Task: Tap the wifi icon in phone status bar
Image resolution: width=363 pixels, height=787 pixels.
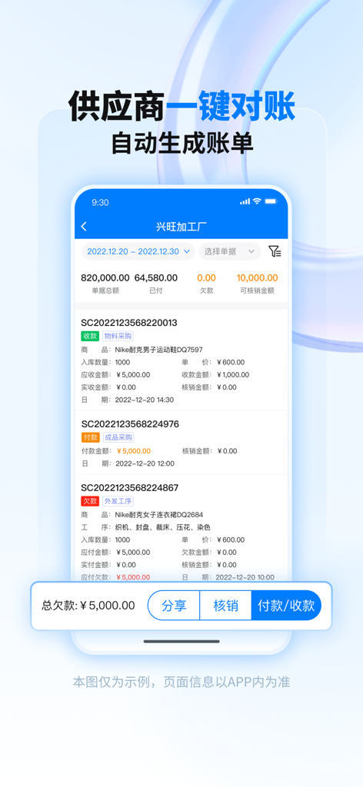Action: (x=257, y=201)
